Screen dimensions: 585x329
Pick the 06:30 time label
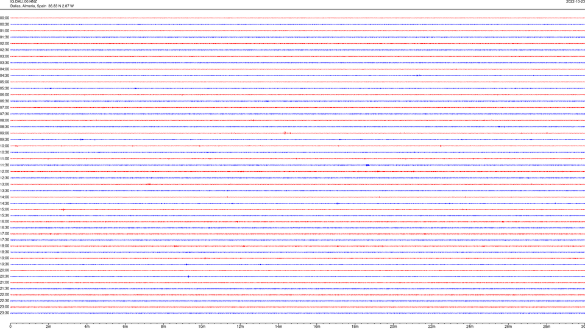pyautogui.click(x=4, y=101)
